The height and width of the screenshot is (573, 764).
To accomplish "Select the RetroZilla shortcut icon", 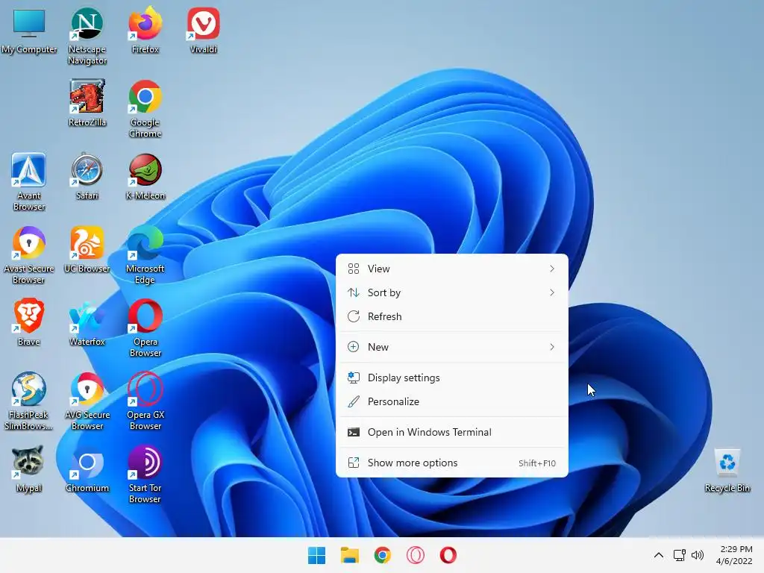I will (87, 104).
